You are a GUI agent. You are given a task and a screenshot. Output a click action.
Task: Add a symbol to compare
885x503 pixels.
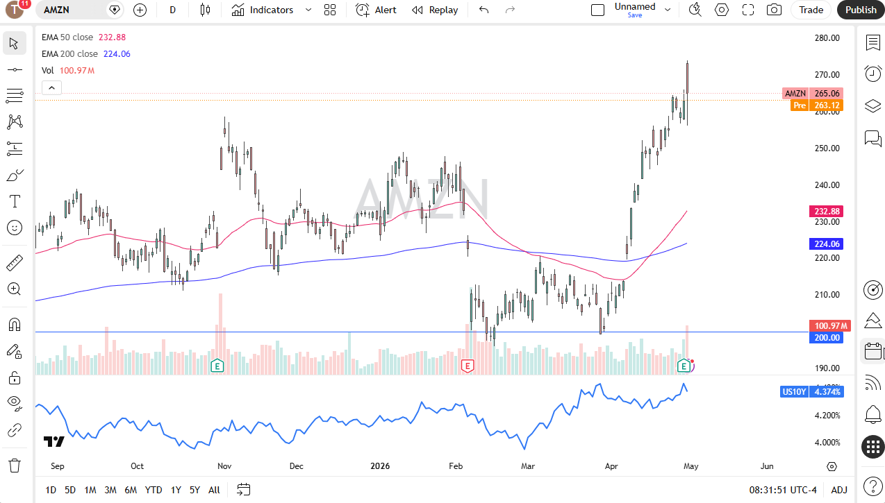tap(140, 10)
